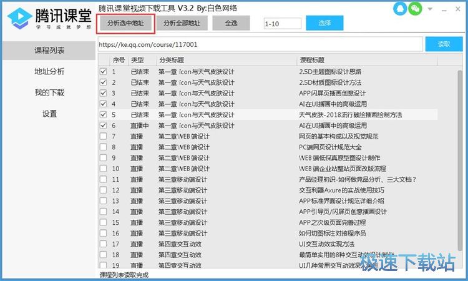Screen dimensions: 468x281
Task: Click 分析选中地址 button
Action: click(x=125, y=23)
